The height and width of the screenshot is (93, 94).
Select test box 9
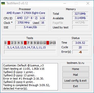(35, 43)
